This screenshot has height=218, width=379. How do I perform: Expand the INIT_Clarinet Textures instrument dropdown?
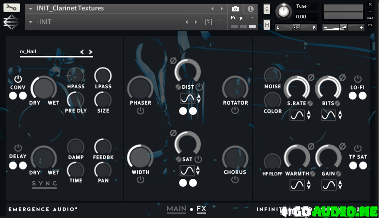coord(30,9)
